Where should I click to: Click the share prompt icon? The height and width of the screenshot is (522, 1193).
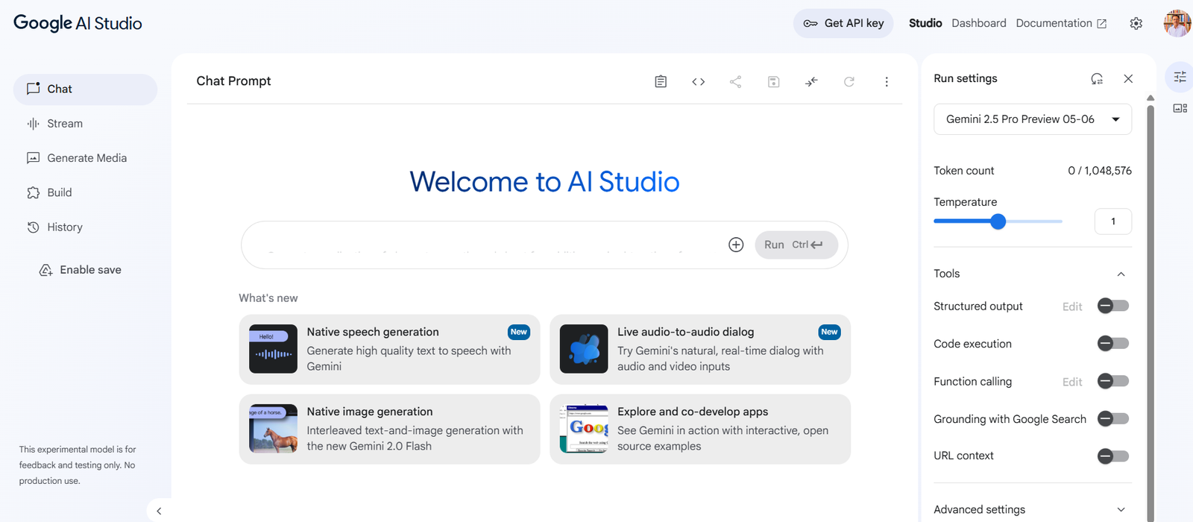[x=736, y=81]
